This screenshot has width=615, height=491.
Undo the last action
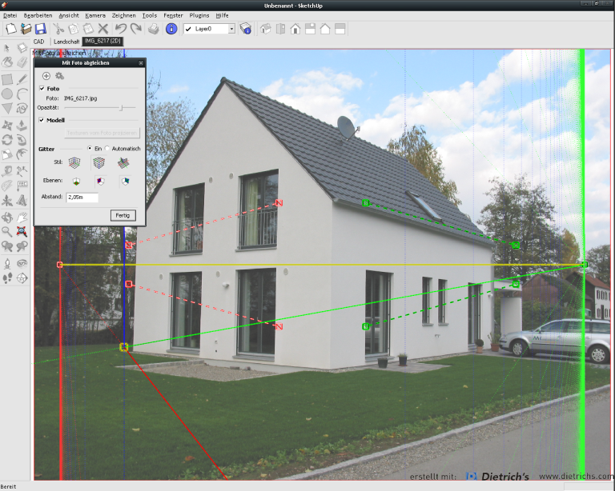click(121, 29)
